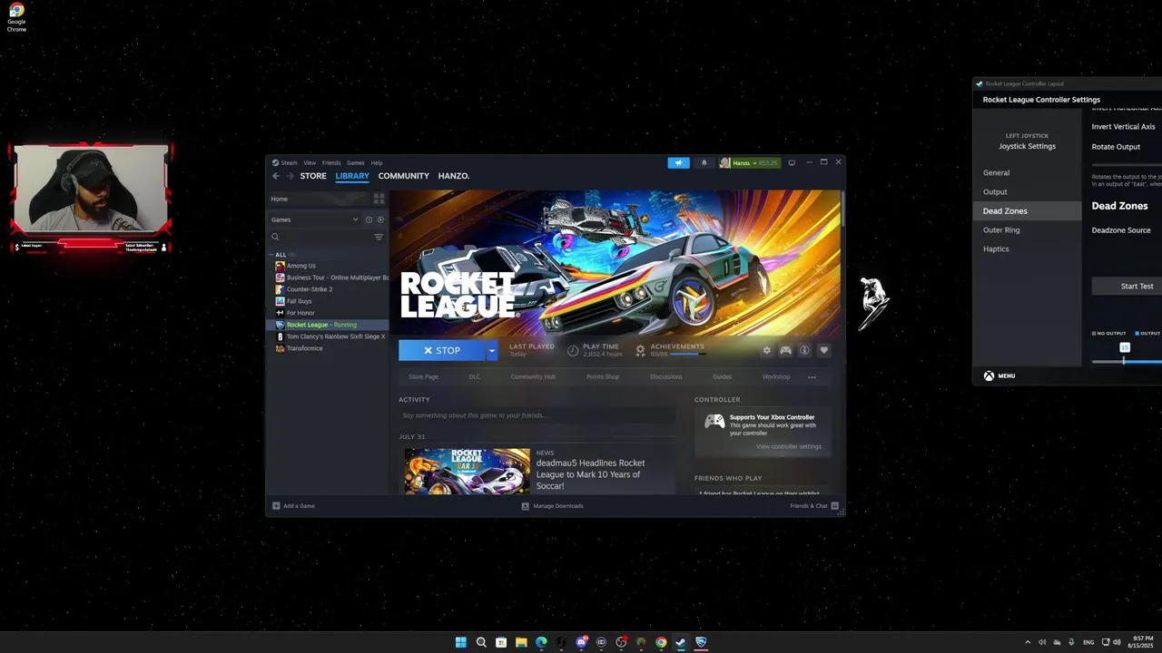
Task: Add Rocket League to favorites heart
Action: [823, 350]
